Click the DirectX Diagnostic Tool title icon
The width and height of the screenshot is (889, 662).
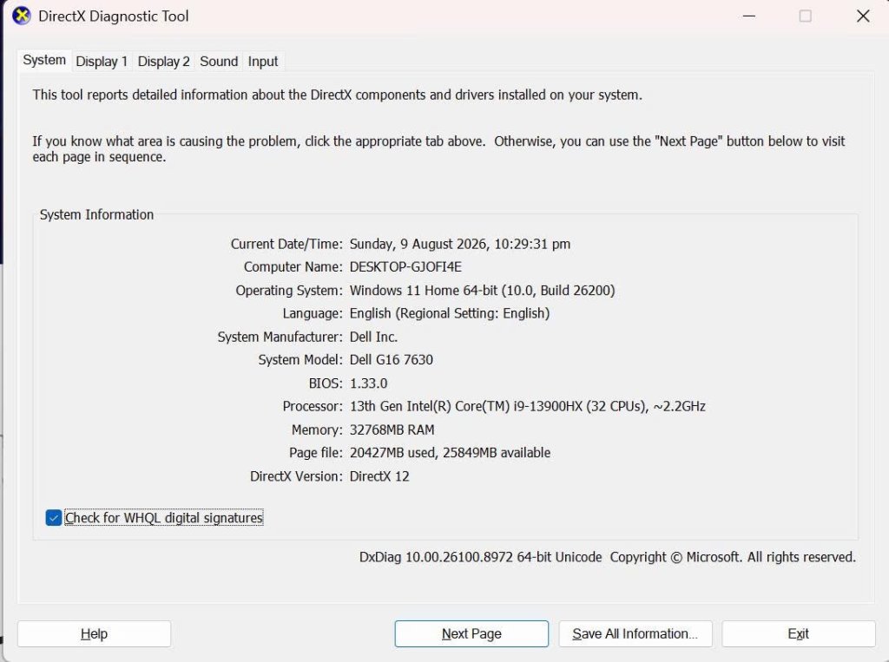(22, 16)
